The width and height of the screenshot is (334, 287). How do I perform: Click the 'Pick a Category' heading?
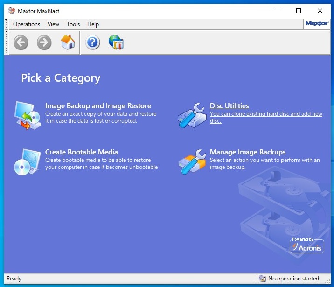61,78
